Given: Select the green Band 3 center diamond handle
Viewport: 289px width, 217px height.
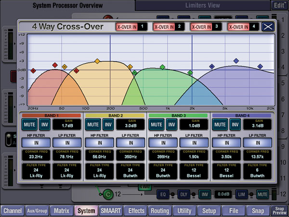Looking at the screenshot, I should coord(163,67).
